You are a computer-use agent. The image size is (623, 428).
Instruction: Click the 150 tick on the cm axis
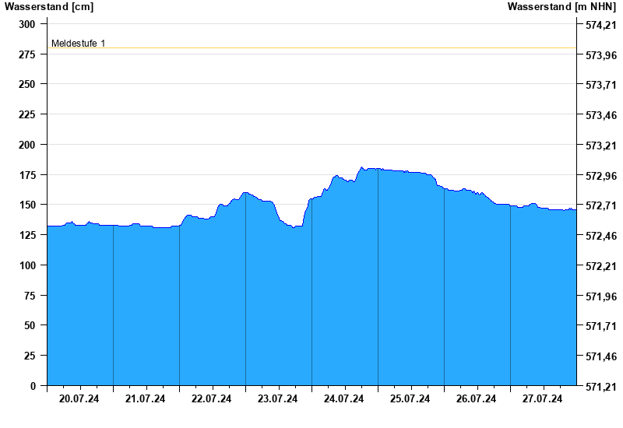(27, 205)
